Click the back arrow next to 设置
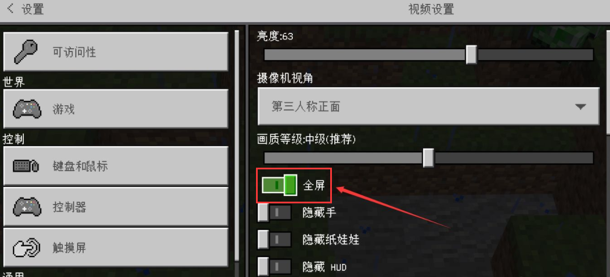This screenshot has width=610, height=277. click(11, 8)
